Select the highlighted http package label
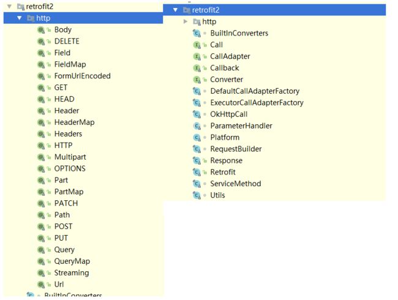 (43, 18)
